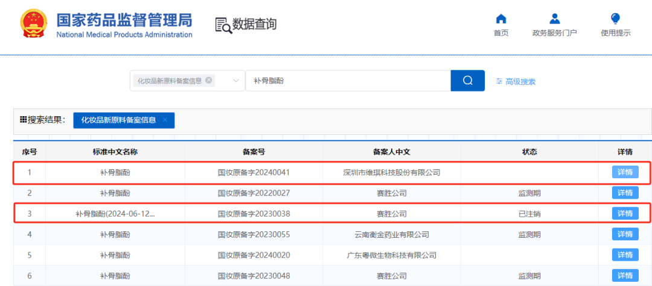Click 监测期 status in row 2

tap(529, 193)
